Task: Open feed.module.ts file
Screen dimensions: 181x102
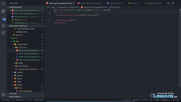Action: tap(26, 91)
